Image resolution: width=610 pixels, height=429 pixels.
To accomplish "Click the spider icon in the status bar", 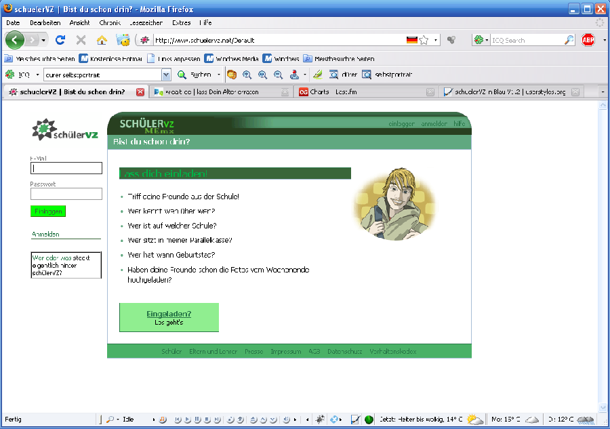I will [320, 420].
